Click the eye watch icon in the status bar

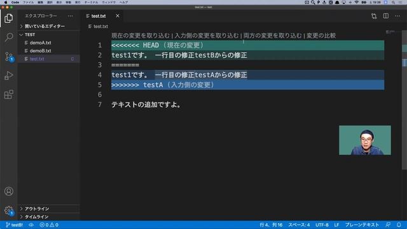(31, 225)
